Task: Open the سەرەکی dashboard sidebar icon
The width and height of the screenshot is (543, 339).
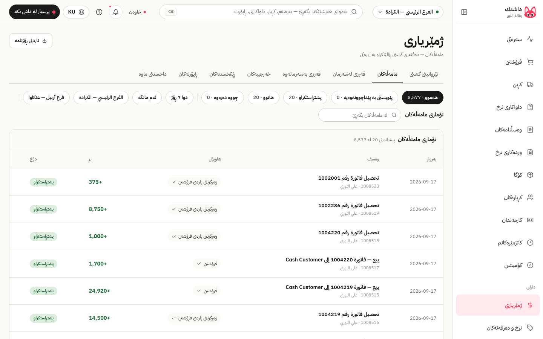Action: [x=530, y=39]
